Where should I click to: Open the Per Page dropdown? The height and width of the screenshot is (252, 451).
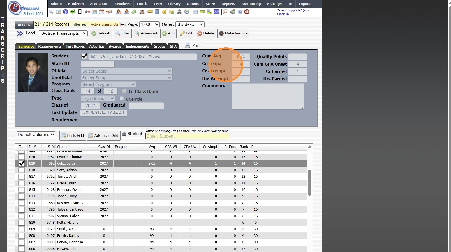(149, 24)
